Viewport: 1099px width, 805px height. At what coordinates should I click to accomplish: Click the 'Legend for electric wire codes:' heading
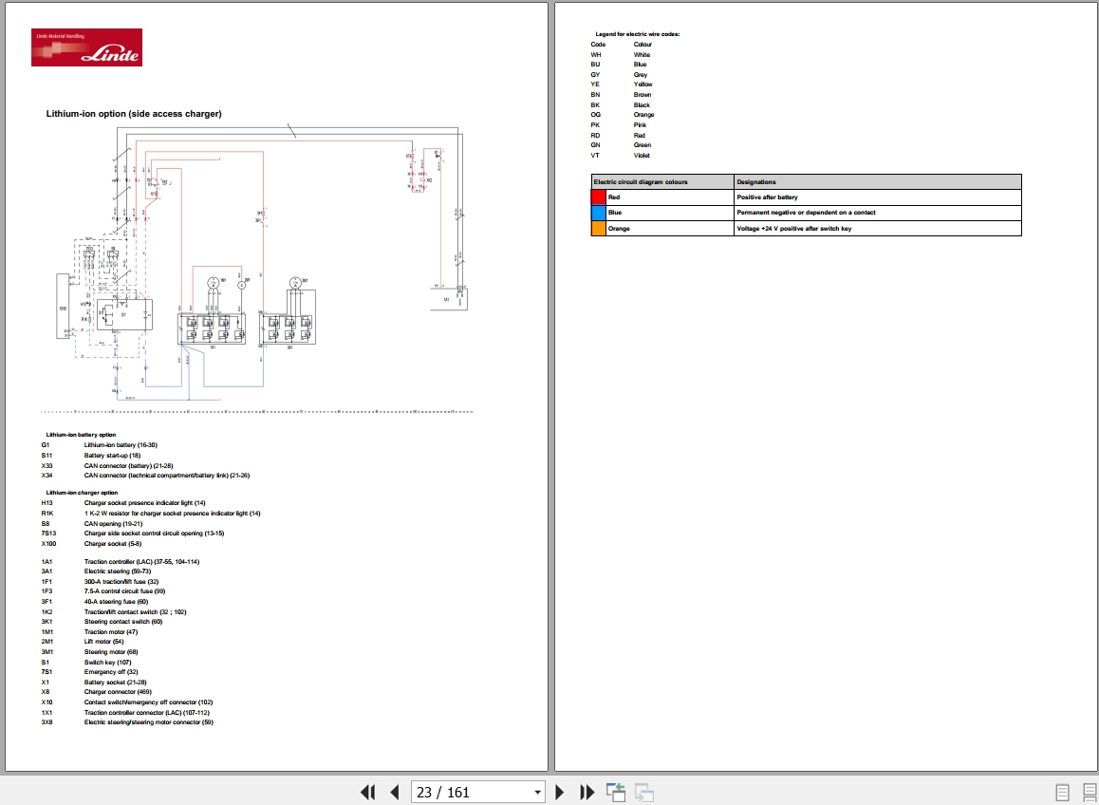click(x=637, y=33)
